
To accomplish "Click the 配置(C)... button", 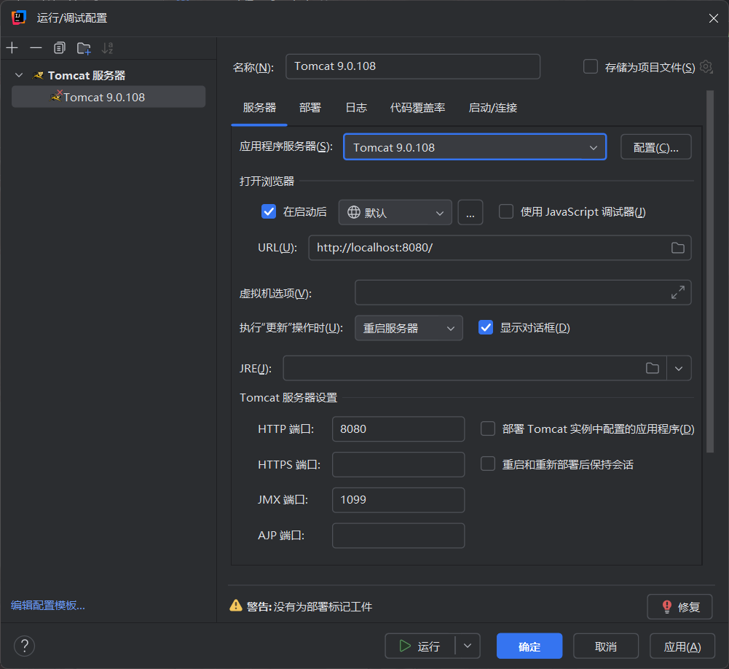I will (x=656, y=147).
